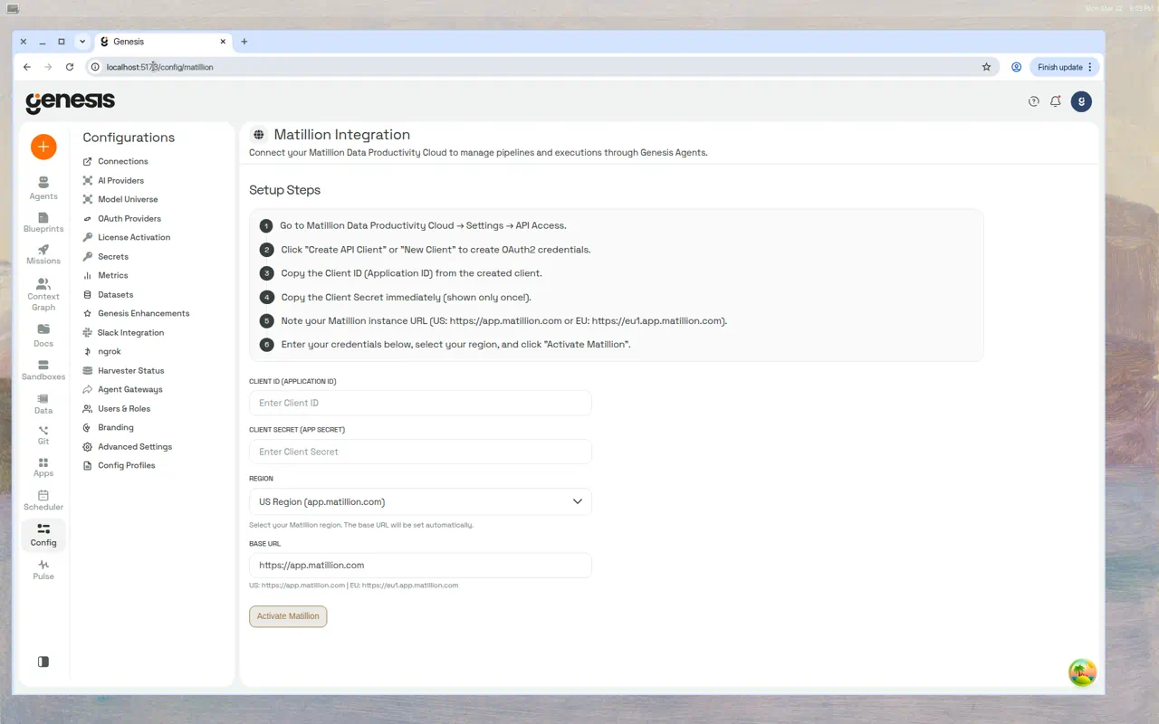Screen dimensions: 1159x724
Task: Open Harvester Status page
Action: 123,370
